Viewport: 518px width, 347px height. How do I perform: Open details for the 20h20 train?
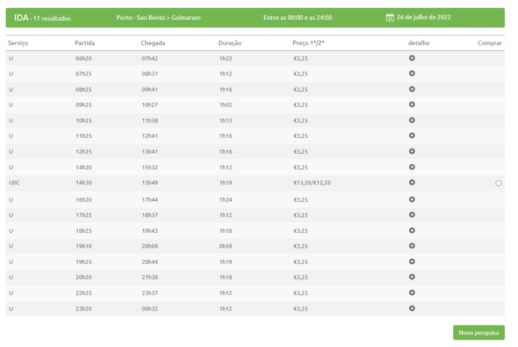coord(412,277)
